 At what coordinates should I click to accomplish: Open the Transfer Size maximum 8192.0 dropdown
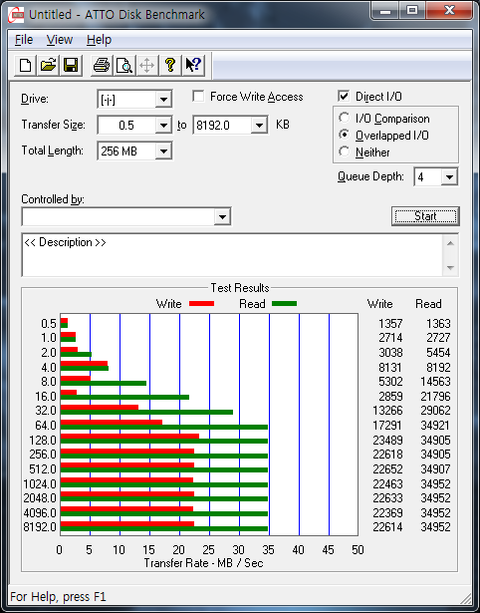click(x=259, y=126)
